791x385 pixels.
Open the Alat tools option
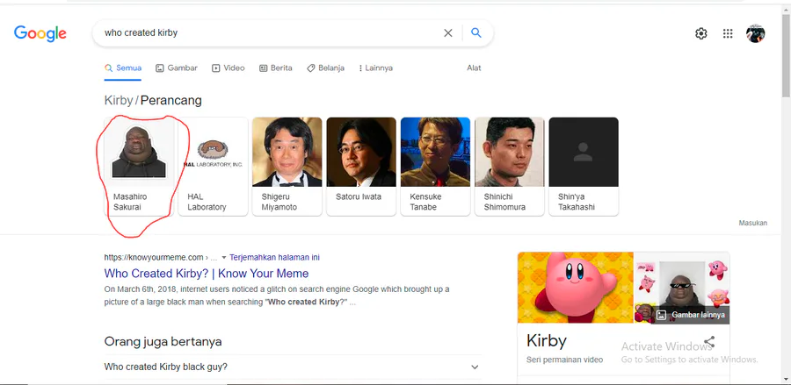point(474,68)
